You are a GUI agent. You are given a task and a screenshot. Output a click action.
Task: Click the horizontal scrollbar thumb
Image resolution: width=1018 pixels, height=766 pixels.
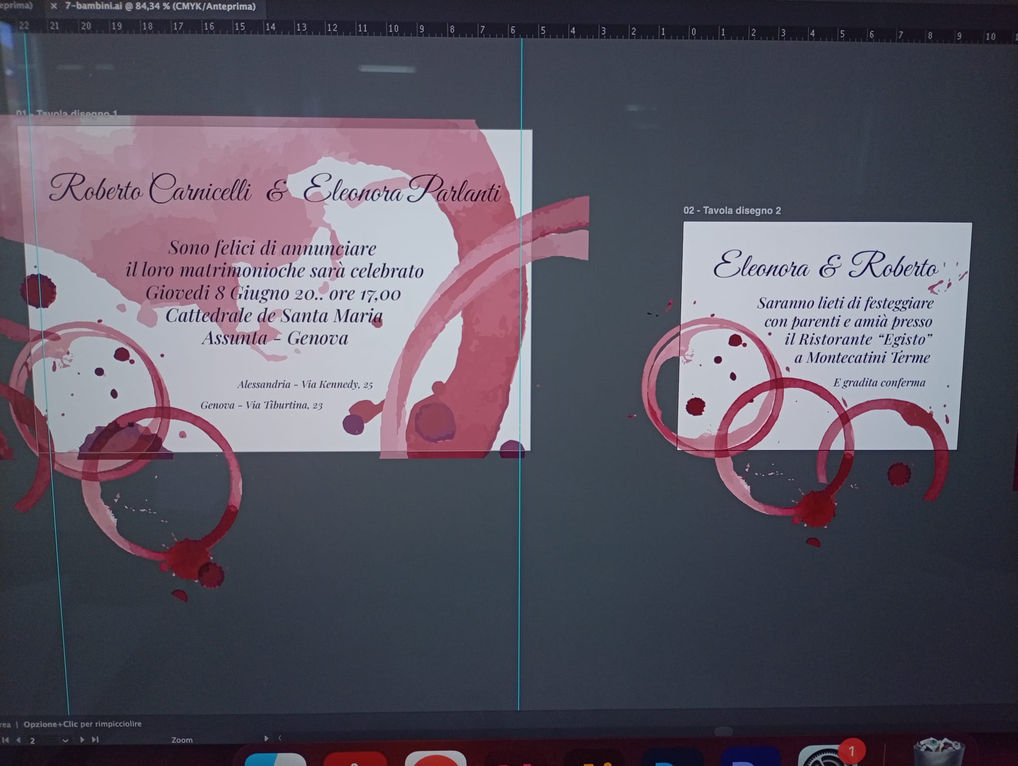point(723,732)
